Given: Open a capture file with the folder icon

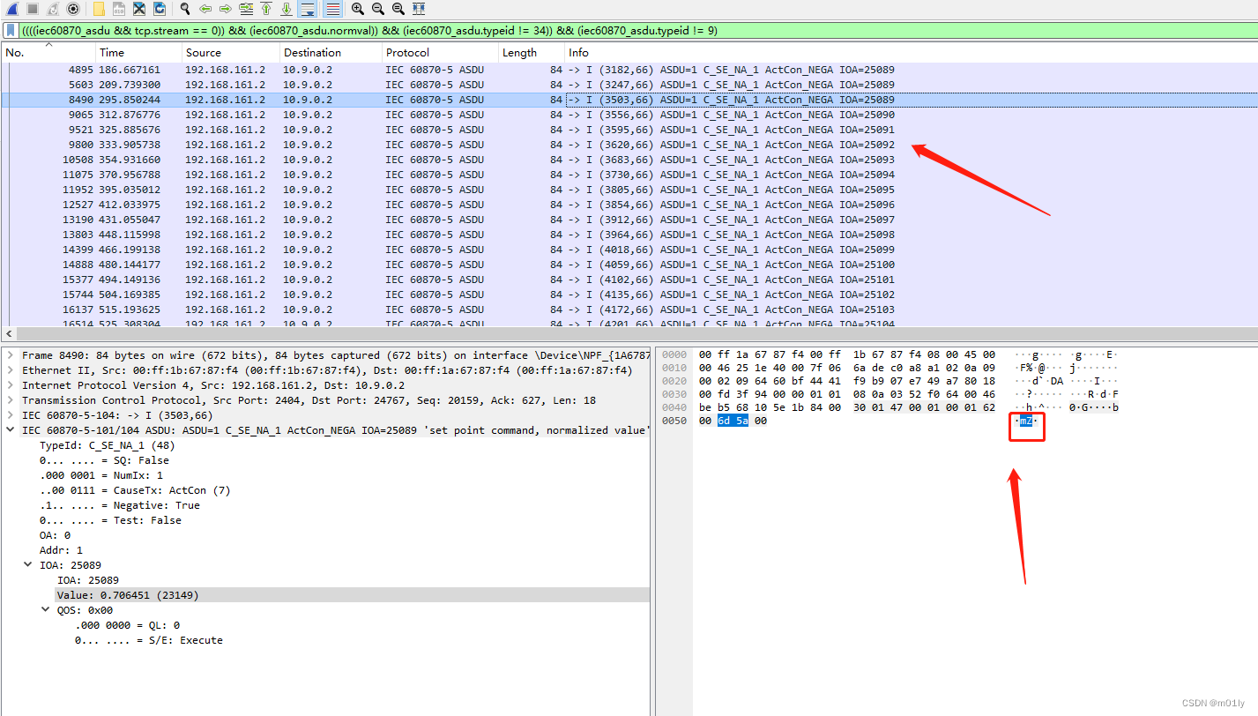Looking at the screenshot, I should coord(99,9).
